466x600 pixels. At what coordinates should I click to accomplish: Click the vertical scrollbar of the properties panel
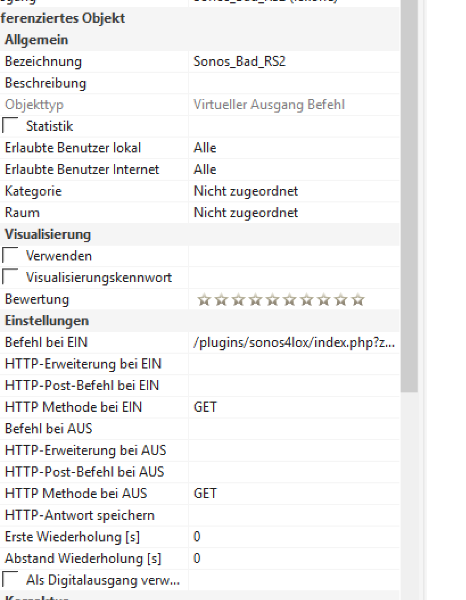pyautogui.click(x=409, y=227)
